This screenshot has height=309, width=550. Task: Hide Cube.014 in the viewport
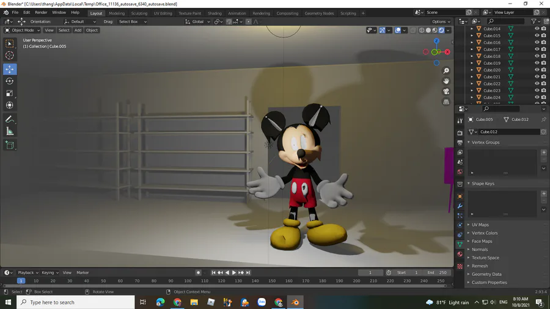tap(537, 29)
